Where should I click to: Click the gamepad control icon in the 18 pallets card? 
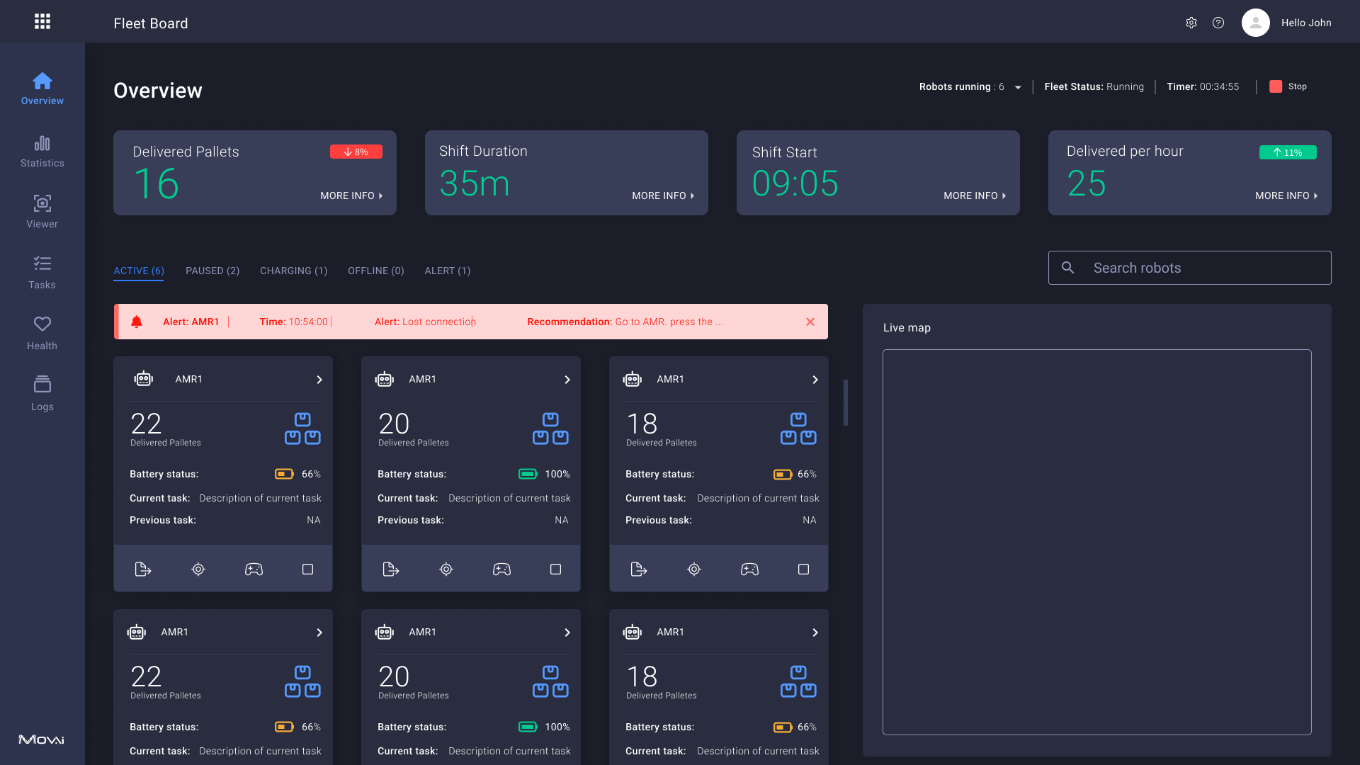(749, 569)
